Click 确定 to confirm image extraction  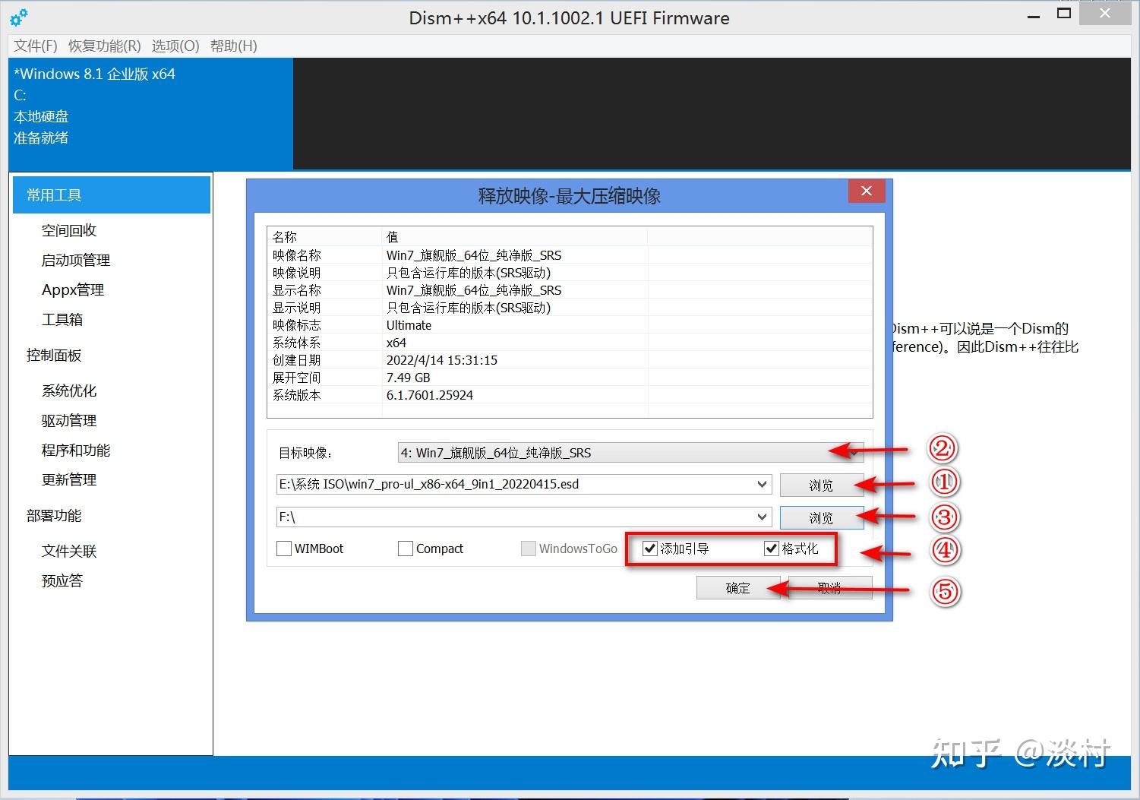click(736, 587)
